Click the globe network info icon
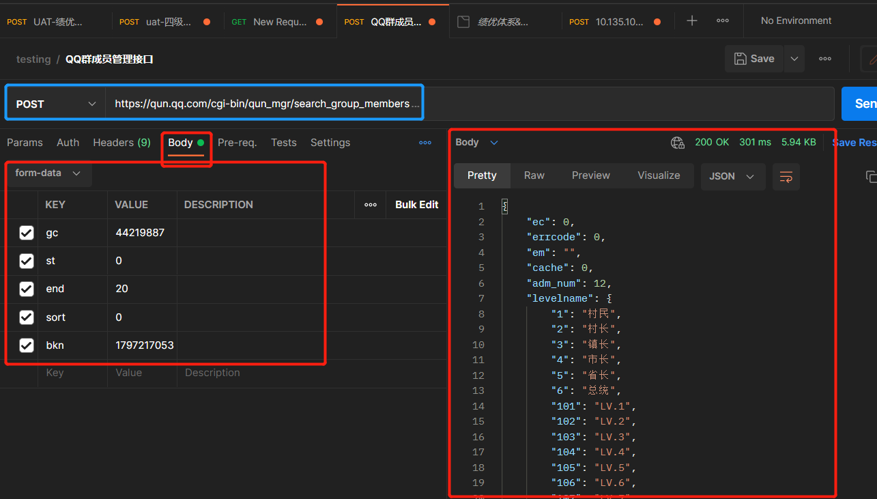 [x=677, y=143]
